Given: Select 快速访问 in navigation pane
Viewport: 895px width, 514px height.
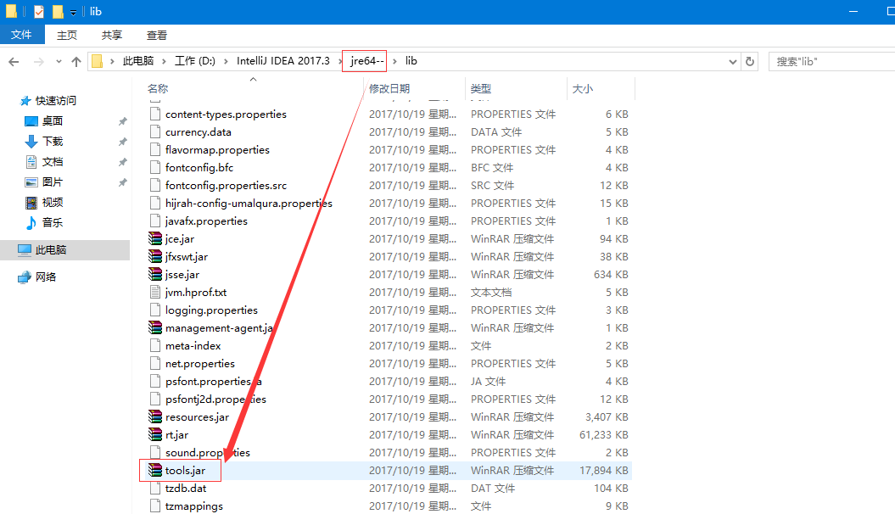Looking at the screenshot, I should [55, 101].
